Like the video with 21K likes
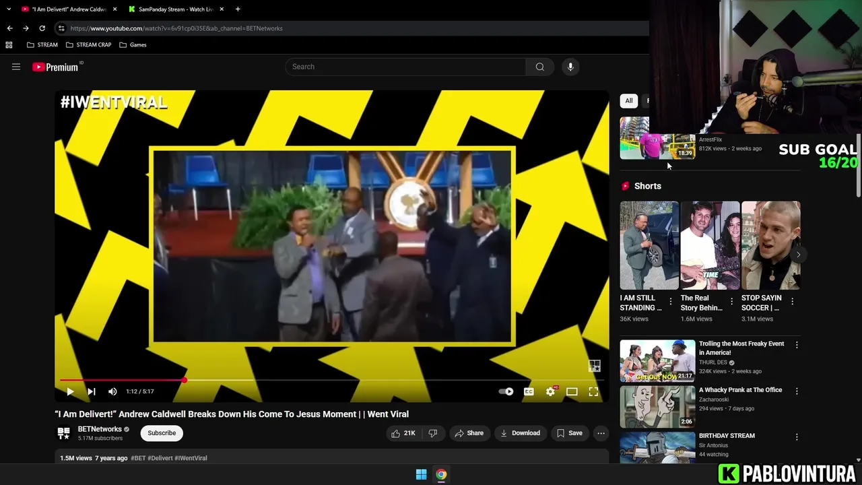The width and height of the screenshot is (862, 485). click(403, 433)
